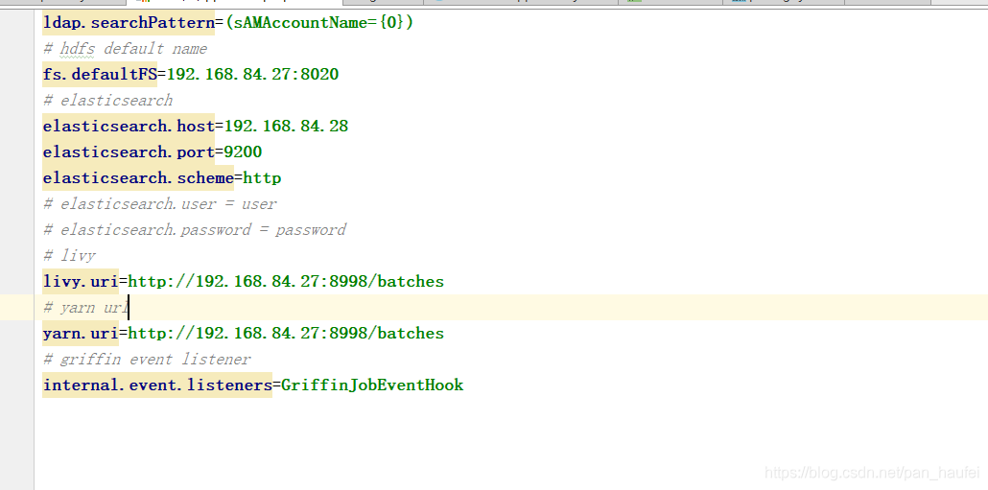Click the '# elasticsearch.user = user' comment
The height and width of the screenshot is (490, 988).
point(160,204)
